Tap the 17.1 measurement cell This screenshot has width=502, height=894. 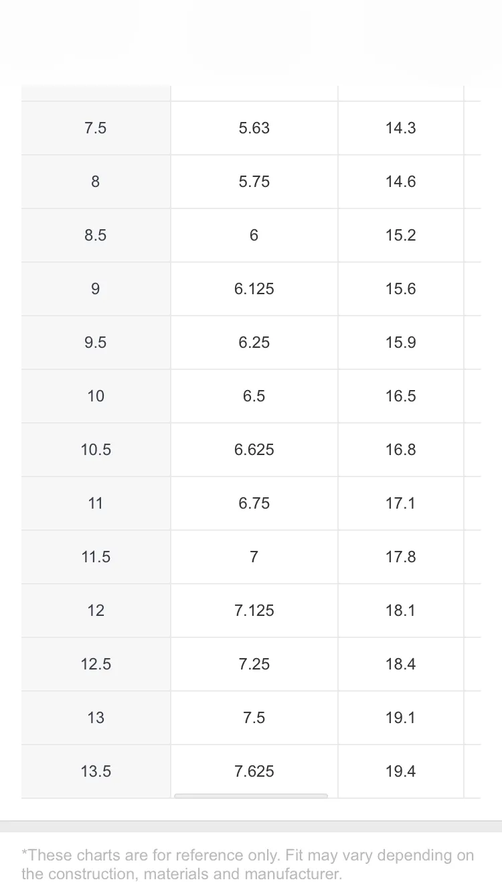[x=401, y=503]
